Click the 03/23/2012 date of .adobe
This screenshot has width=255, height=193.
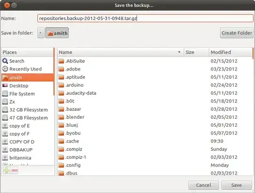coord(224,69)
